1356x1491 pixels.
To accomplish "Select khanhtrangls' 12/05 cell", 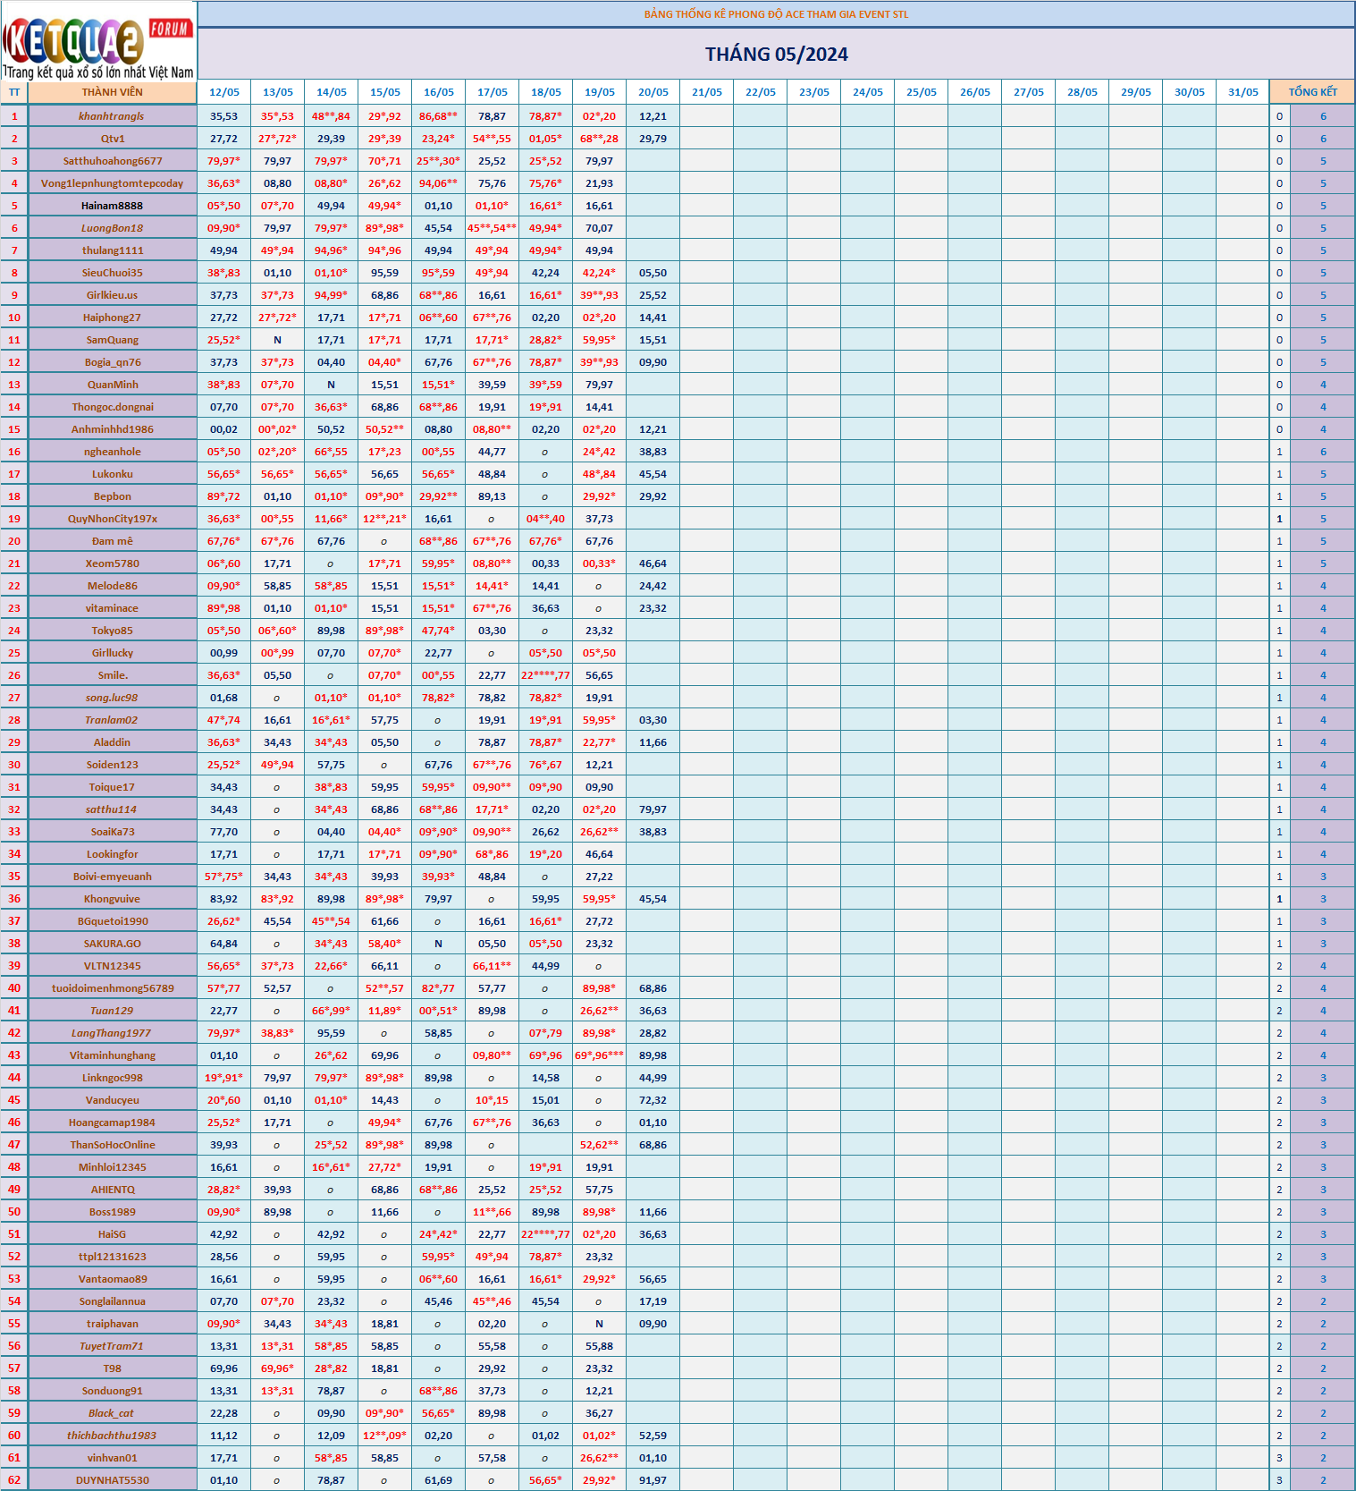I will pos(224,116).
